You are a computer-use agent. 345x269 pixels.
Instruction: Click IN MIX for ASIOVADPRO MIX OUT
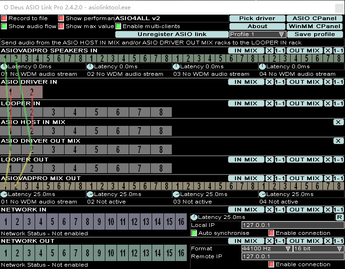(246, 178)
